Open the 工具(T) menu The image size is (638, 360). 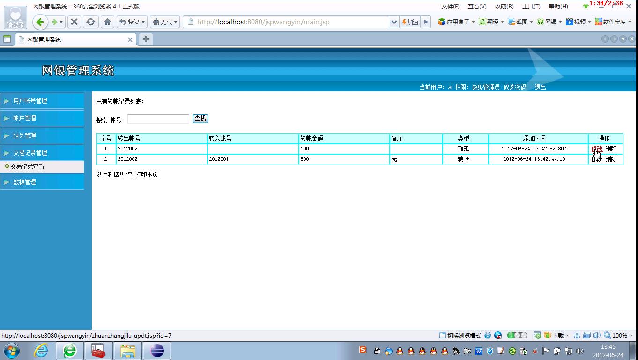tap(531, 7)
